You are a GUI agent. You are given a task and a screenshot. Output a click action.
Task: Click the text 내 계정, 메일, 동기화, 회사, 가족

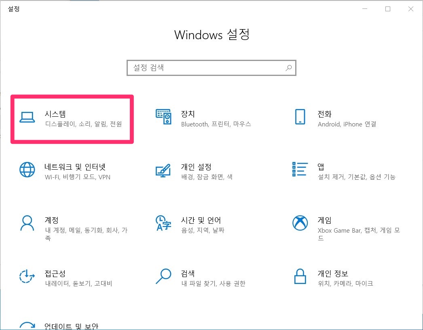point(86,234)
